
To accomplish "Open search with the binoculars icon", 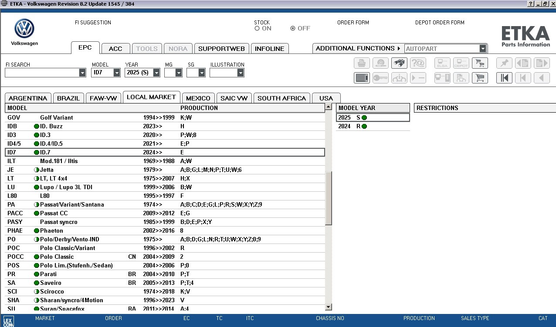I will coord(399,63).
